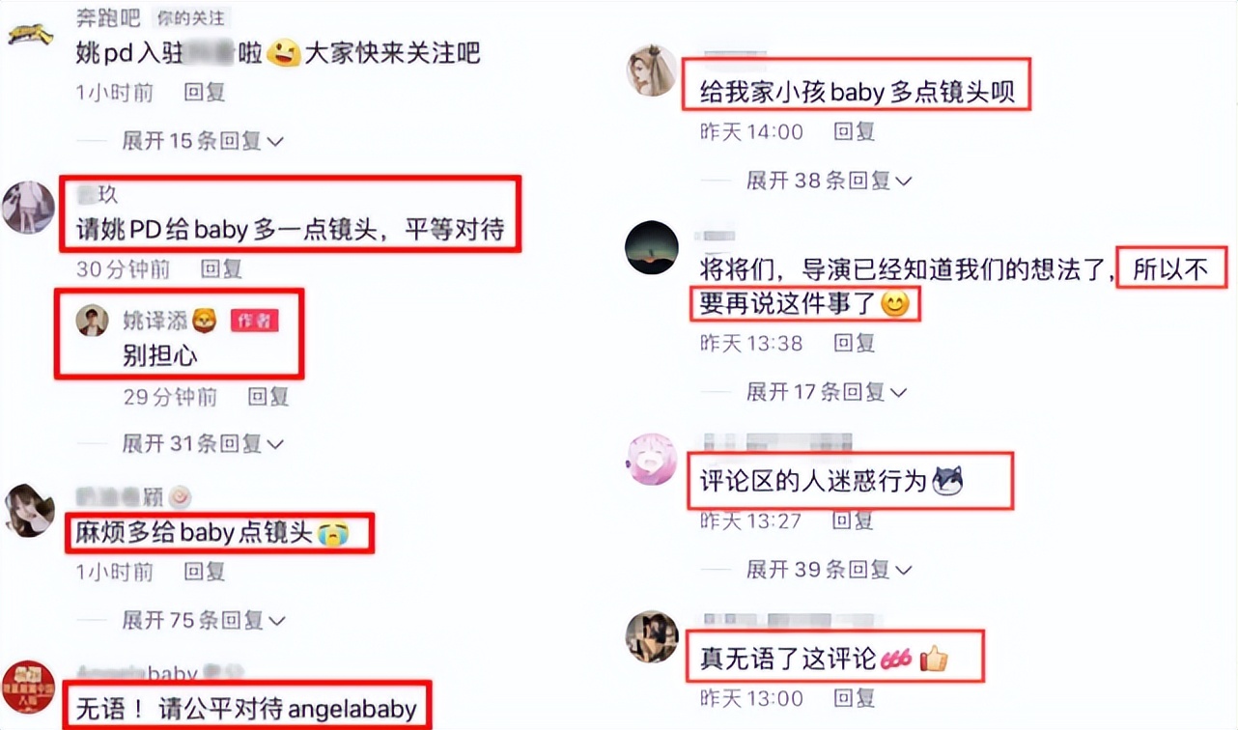Expand 展开15条回复 replies
1238x730 pixels.
203,141
